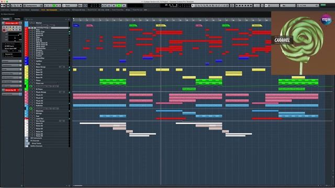The height and width of the screenshot is (188, 335).
Task: Mute the Uplifter track
Action: click(31, 61)
